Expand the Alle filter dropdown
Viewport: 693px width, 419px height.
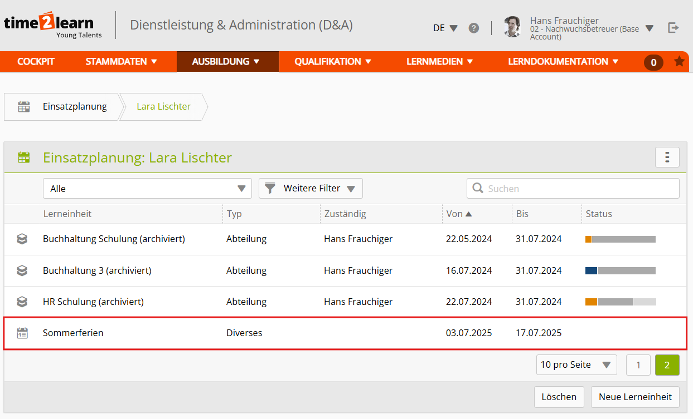[x=147, y=189]
